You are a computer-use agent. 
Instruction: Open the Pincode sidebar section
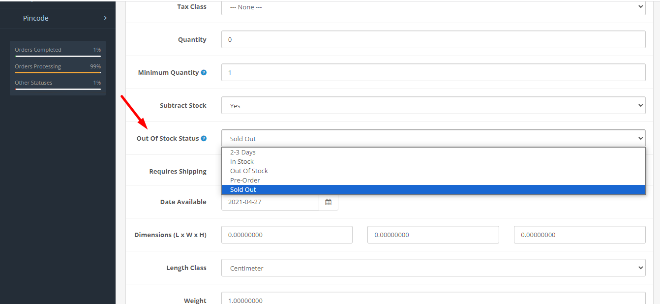click(58, 18)
